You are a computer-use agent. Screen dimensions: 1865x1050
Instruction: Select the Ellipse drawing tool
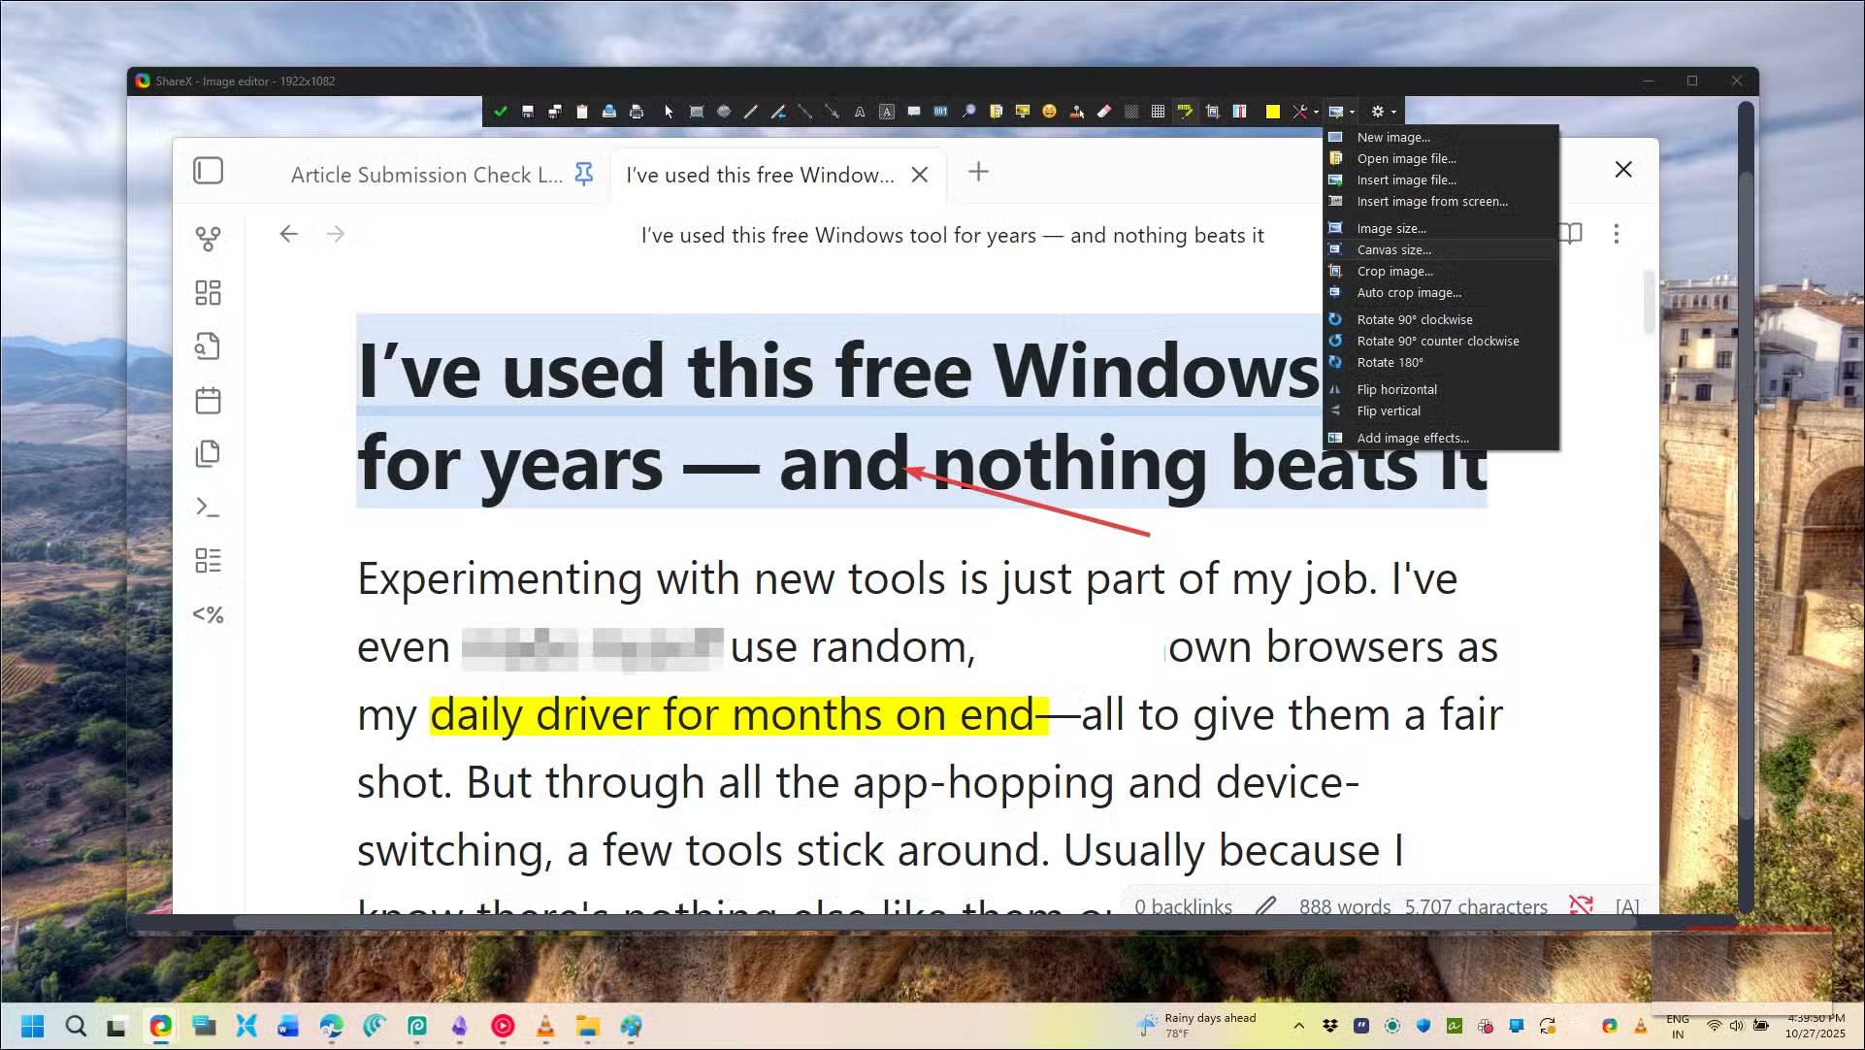point(724,112)
